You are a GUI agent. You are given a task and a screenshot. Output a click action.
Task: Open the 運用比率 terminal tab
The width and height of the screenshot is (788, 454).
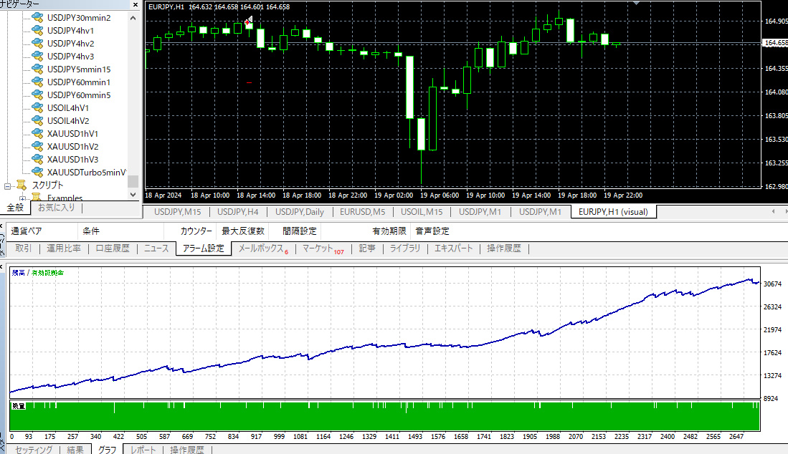click(x=64, y=248)
